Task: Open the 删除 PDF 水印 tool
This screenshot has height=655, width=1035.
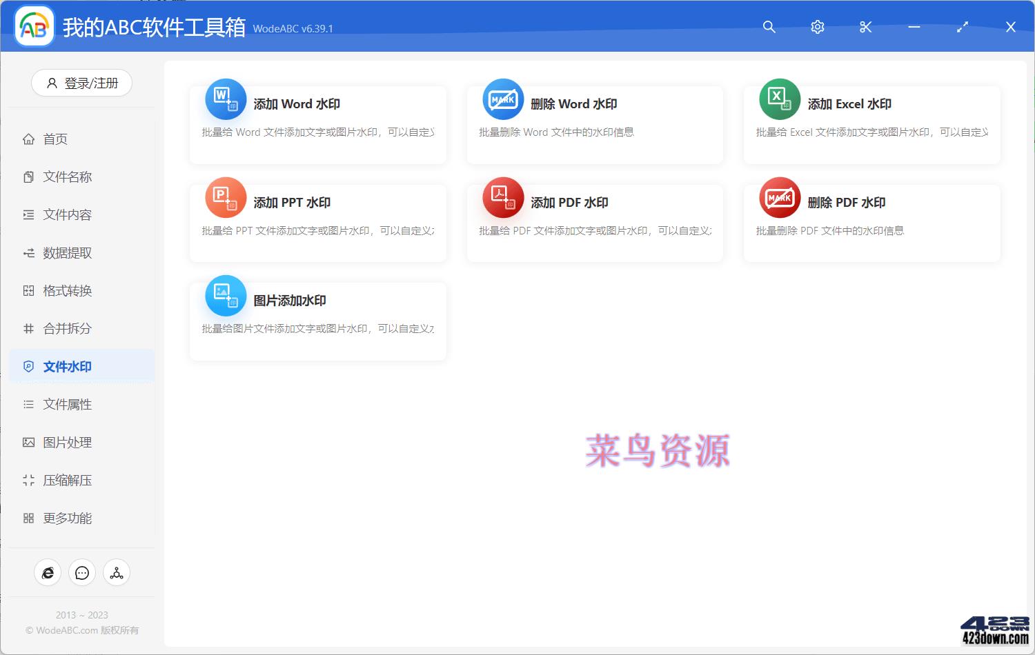Action: pyautogui.click(x=871, y=222)
